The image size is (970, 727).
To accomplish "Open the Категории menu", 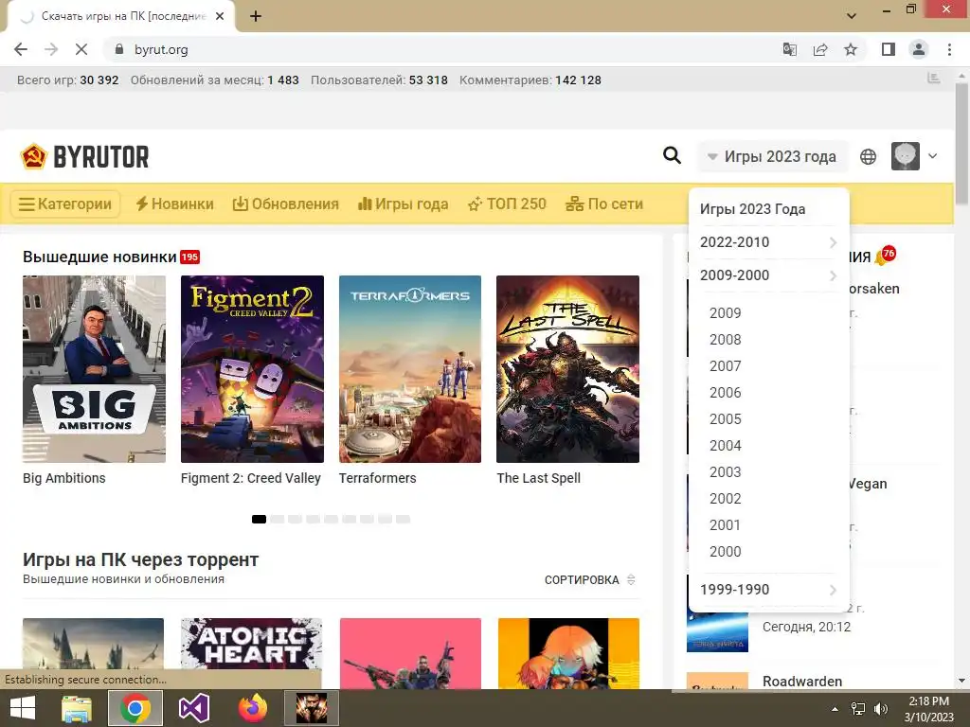I will click(x=65, y=204).
